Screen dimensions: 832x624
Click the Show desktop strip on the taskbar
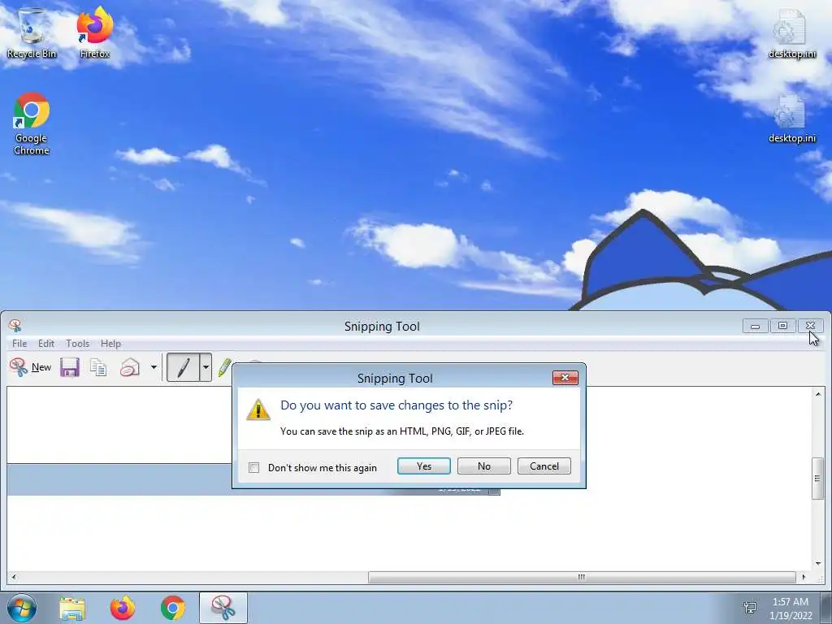826,608
